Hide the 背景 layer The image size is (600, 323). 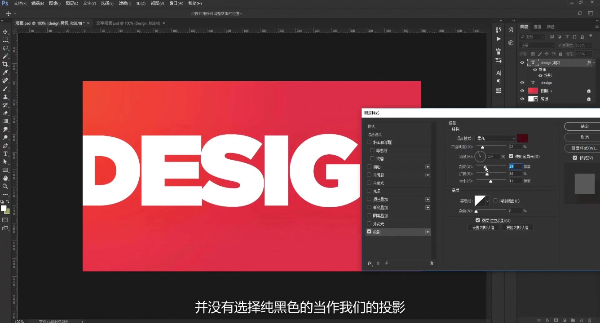coord(522,99)
